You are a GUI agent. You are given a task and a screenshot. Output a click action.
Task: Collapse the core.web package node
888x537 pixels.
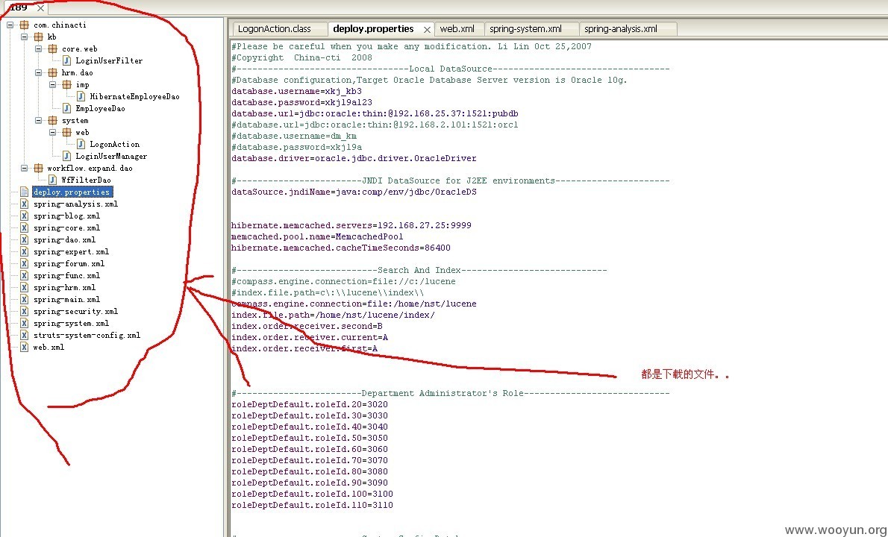coord(39,48)
